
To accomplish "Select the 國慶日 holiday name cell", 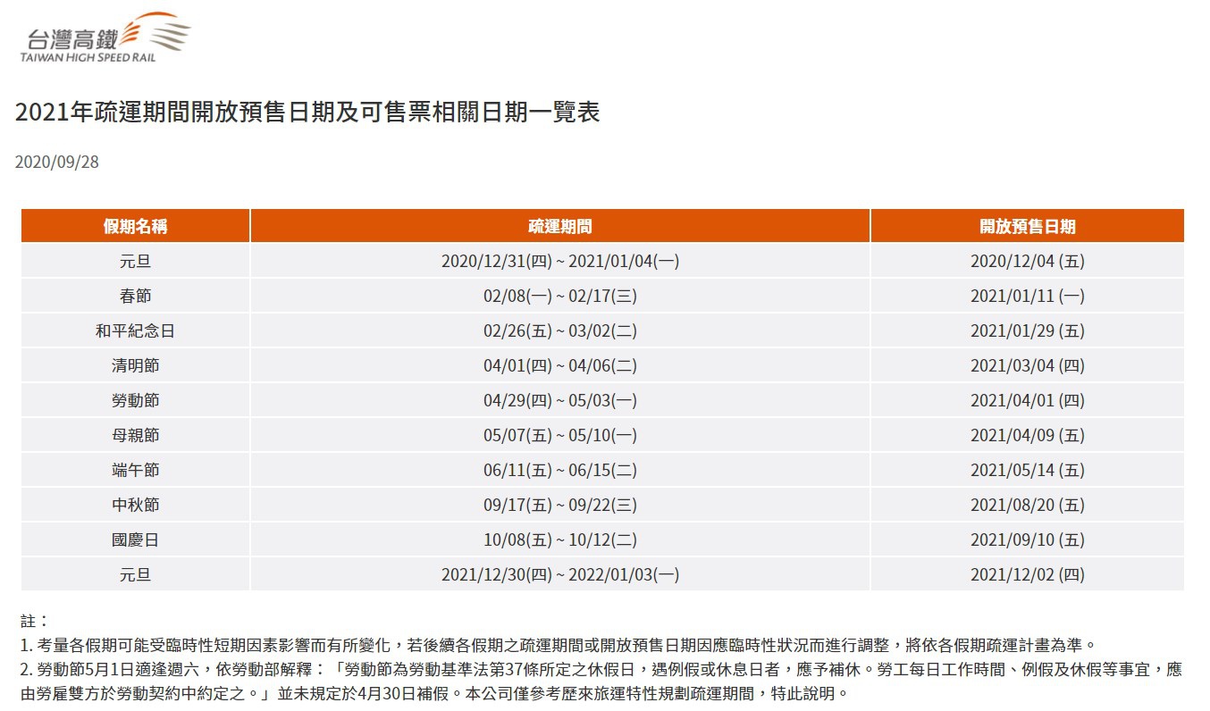I will pyautogui.click(x=136, y=540).
